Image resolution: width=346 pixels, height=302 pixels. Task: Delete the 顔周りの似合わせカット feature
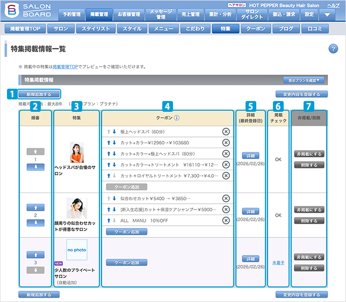pyautogui.click(x=309, y=220)
